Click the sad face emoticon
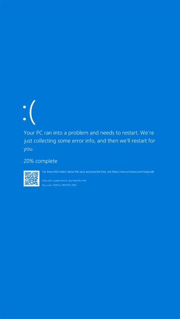The image size is (180, 319). pos(29,112)
